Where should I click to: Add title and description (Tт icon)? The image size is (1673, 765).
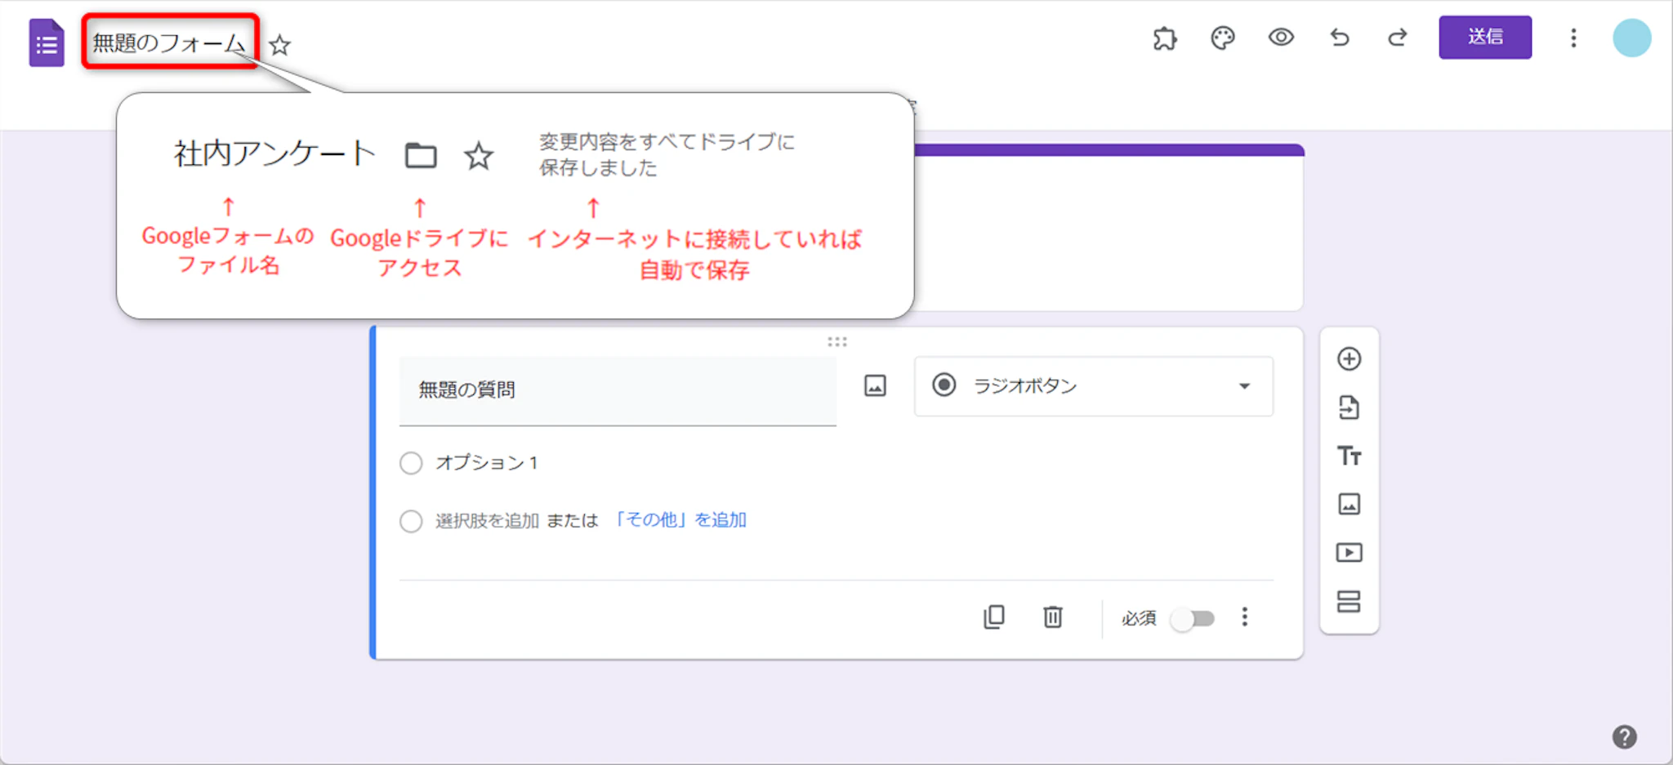pos(1349,456)
